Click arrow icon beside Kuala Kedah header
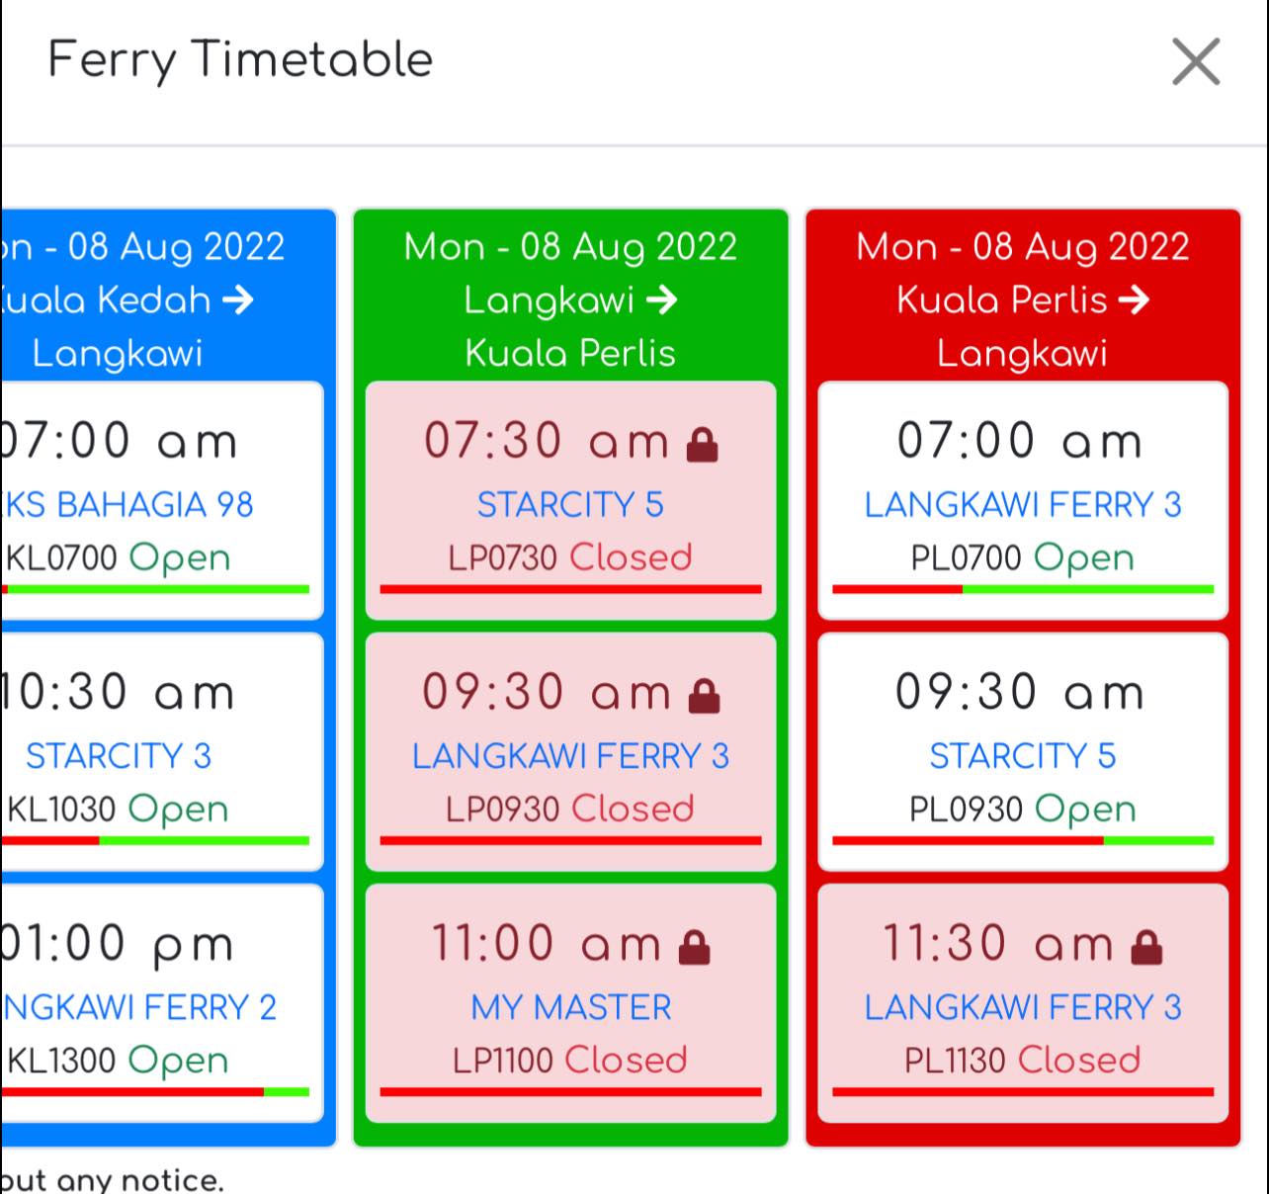 click(x=238, y=299)
